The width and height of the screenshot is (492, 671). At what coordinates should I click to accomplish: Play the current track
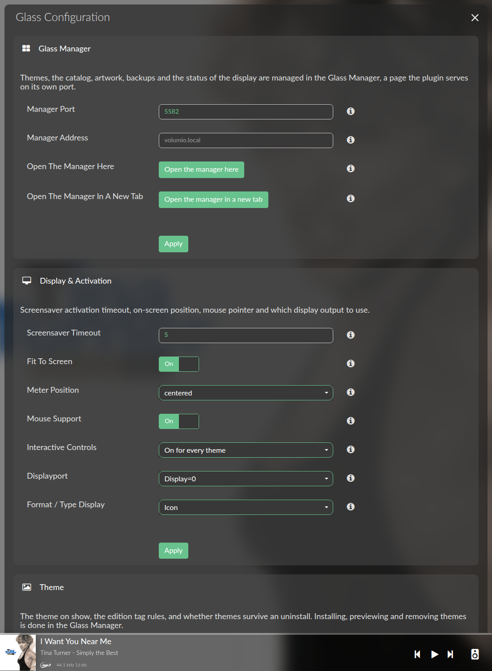pyautogui.click(x=434, y=654)
